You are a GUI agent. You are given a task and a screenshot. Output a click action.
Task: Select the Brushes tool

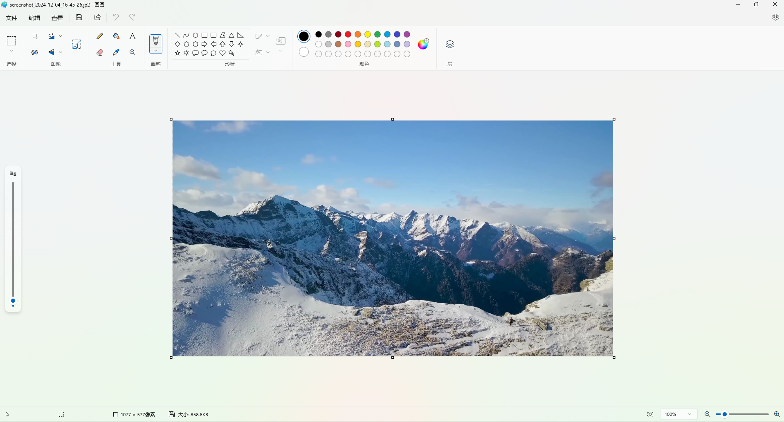tap(156, 41)
